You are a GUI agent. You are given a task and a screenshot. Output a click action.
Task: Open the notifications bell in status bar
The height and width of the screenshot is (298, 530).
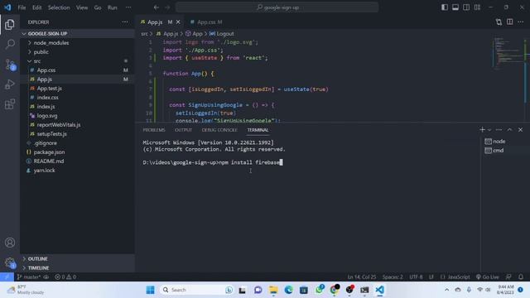coord(521,276)
